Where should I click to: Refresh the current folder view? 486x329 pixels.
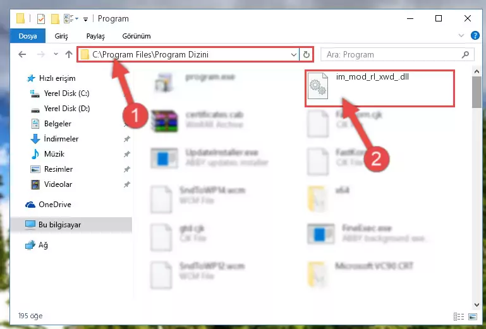[307, 55]
